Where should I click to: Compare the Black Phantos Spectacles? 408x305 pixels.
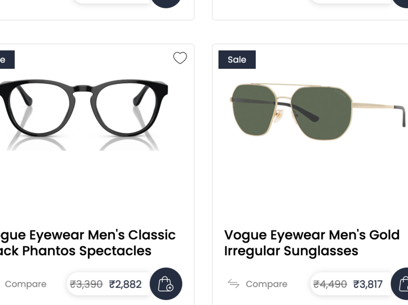(x=25, y=284)
